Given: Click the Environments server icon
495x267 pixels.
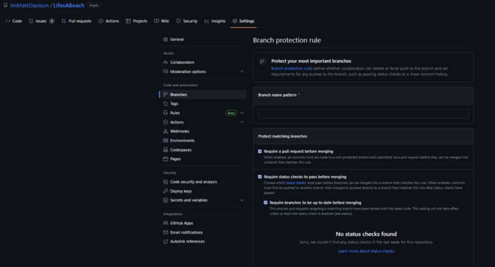Looking at the screenshot, I should (165, 141).
